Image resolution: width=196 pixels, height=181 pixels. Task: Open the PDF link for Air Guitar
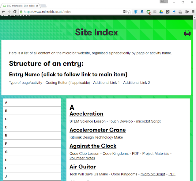(172, 174)
